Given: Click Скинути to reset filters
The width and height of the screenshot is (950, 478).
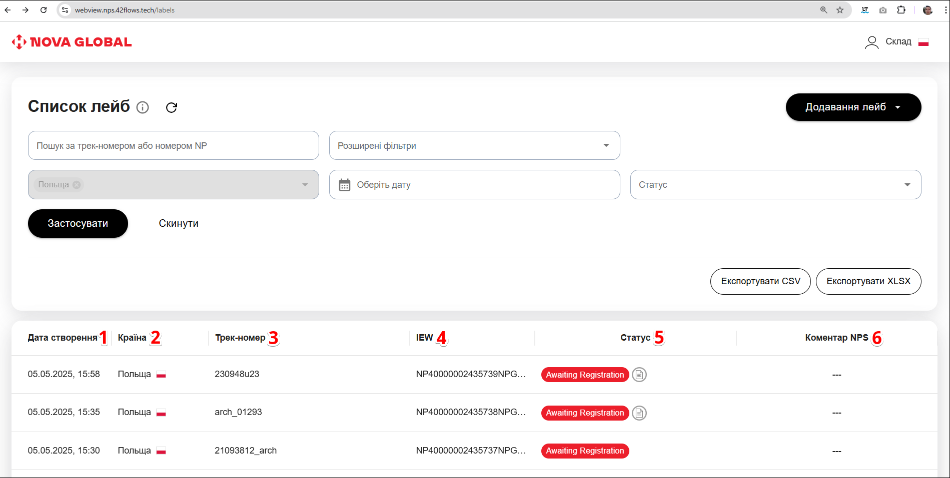Looking at the screenshot, I should pyautogui.click(x=179, y=223).
